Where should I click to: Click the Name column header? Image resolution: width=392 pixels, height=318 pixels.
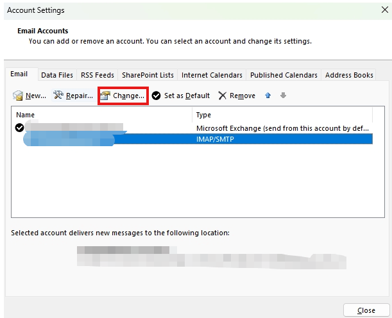click(x=102, y=115)
